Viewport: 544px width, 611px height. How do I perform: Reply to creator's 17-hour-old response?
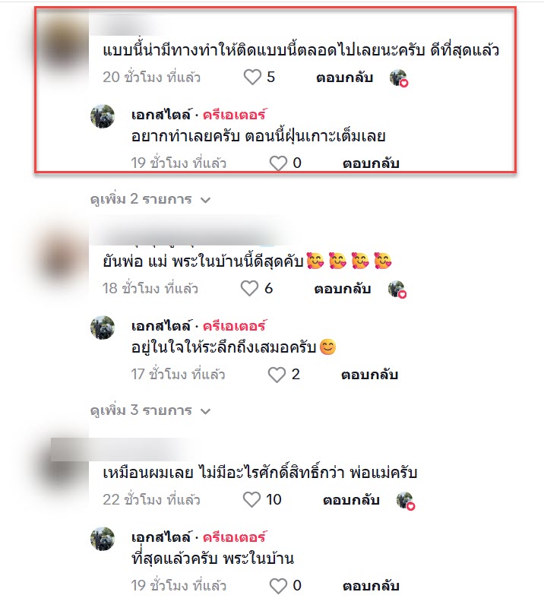point(369,375)
